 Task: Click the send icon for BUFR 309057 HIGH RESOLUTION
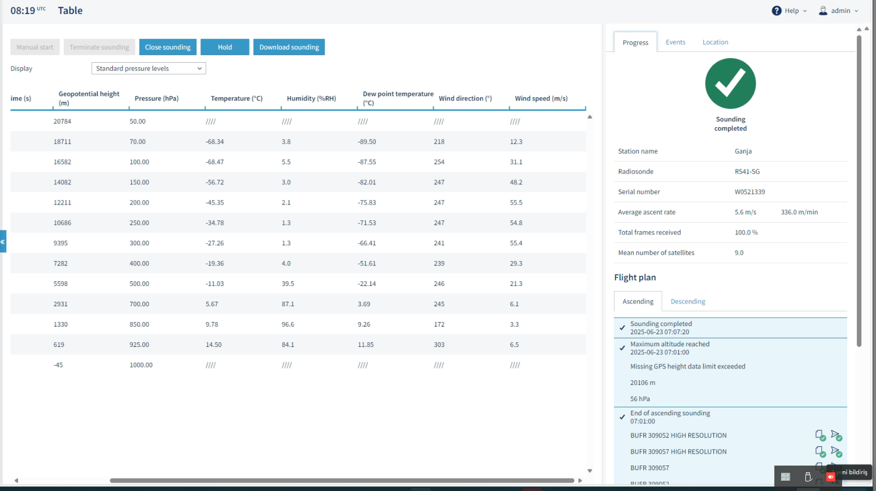836,451
